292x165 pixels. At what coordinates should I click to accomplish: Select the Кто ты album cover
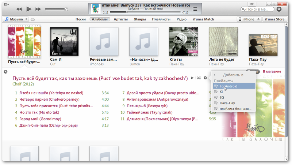184,41
